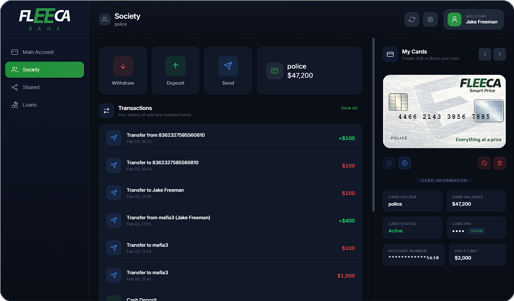Click the Deposit label
The height and width of the screenshot is (301, 514).
(175, 83)
